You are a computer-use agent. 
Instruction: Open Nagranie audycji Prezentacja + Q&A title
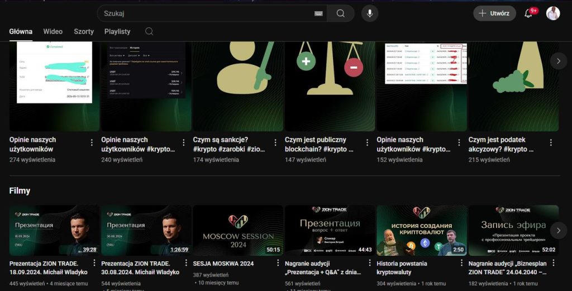323,268
